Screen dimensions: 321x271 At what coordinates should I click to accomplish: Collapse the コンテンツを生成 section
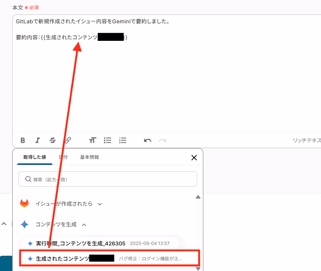point(84,225)
